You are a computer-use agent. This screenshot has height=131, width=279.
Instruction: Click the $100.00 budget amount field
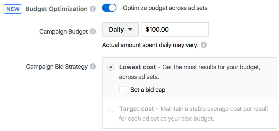[175, 29]
